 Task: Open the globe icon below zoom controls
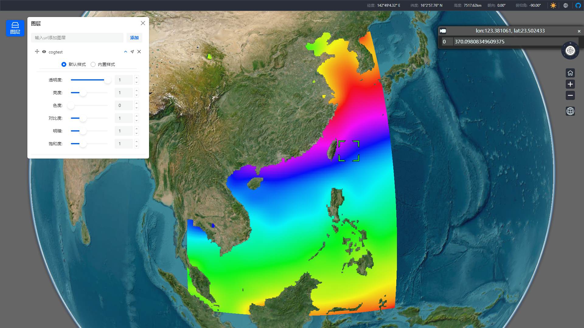pos(570,111)
